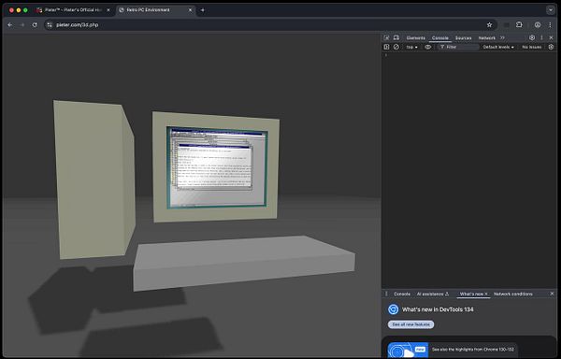View site information icon in address bar
Viewport: 561px width, 359px height.
pos(50,24)
